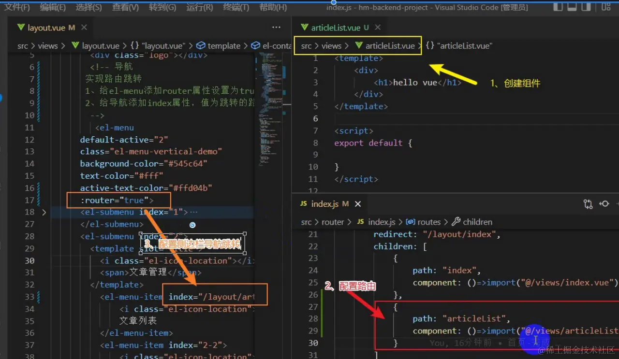Open the customize layout icon
The width and height of the screenshot is (619, 359).
pos(606,7)
